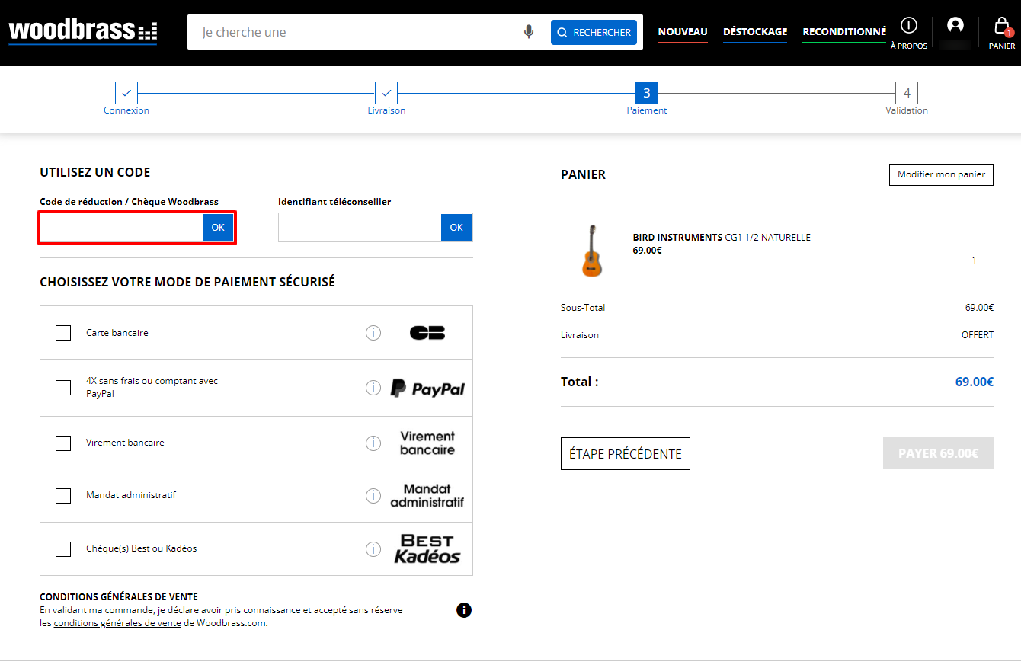1021x662 pixels.
Task: Click the Virement bancaire logo text
Action: tap(427, 443)
